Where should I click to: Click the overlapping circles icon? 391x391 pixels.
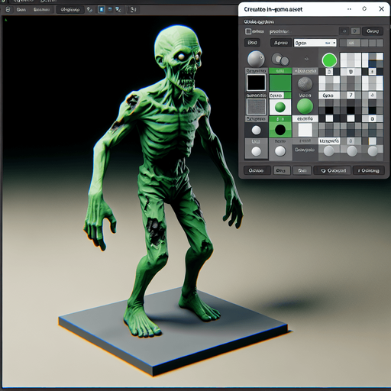coord(280,60)
